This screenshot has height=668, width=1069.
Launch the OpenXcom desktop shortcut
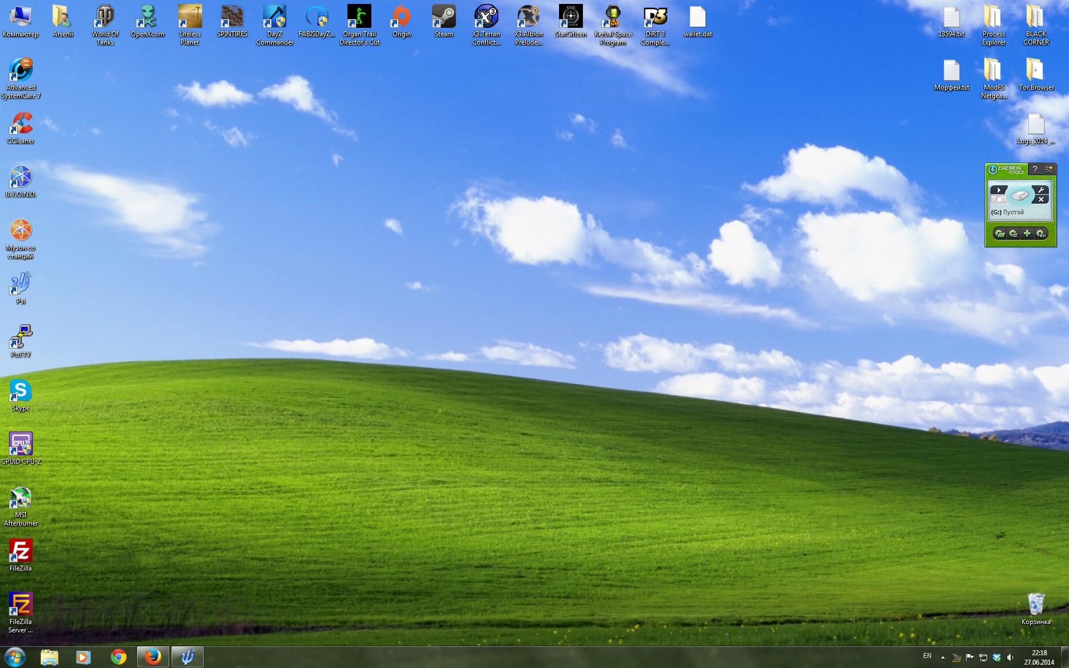click(x=148, y=21)
